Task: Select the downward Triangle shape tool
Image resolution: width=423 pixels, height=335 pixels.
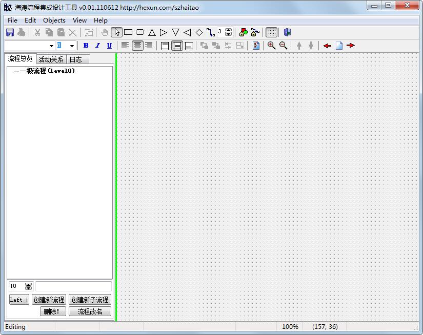Action: (x=175, y=32)
